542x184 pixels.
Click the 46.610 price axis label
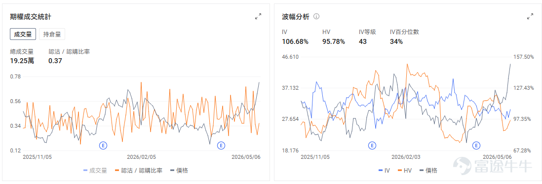pos(290,57)
